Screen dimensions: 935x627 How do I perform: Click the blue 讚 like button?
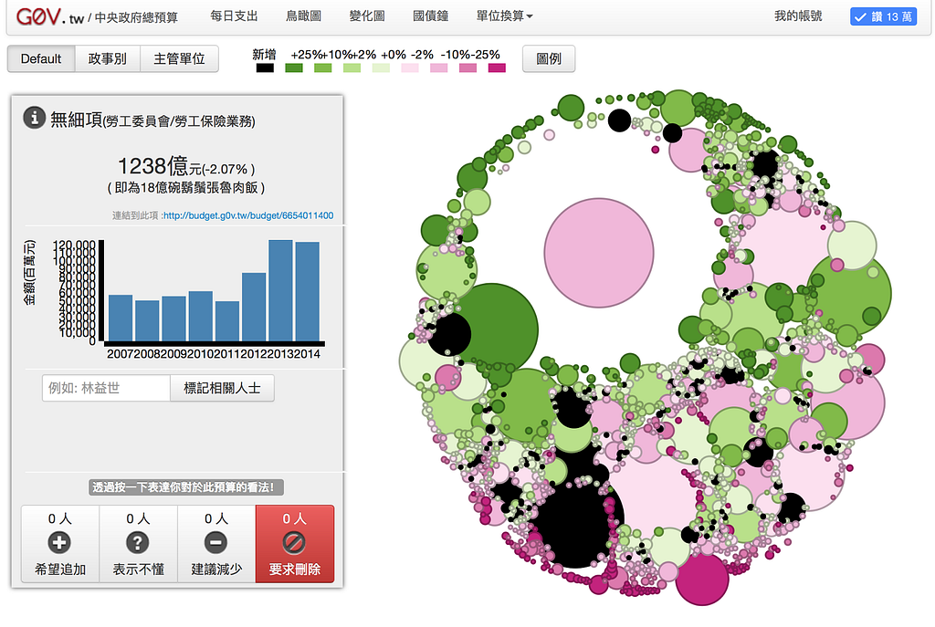click(x=883, y=16)
